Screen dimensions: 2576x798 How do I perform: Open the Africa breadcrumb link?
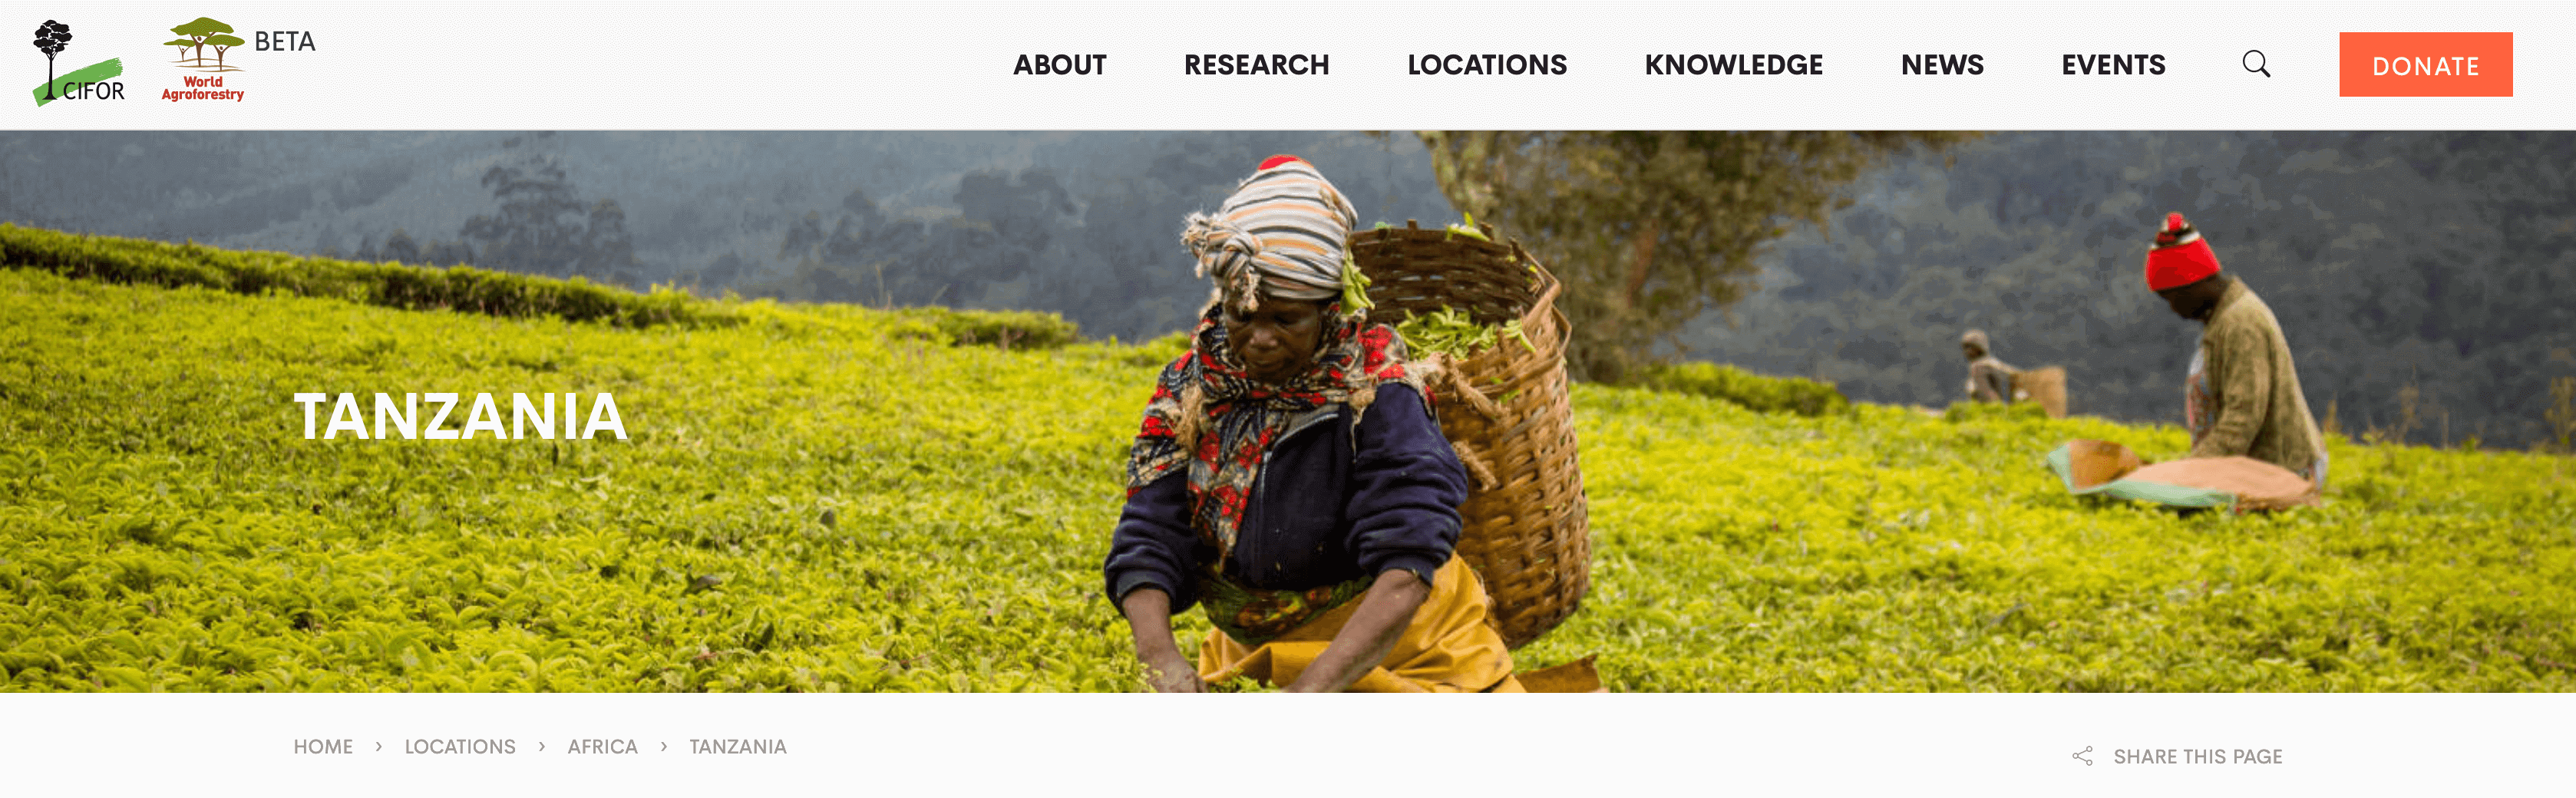[602, 747]
